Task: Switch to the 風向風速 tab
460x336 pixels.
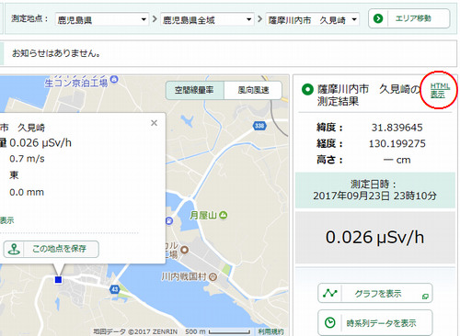Action: [x=253, y=90]
